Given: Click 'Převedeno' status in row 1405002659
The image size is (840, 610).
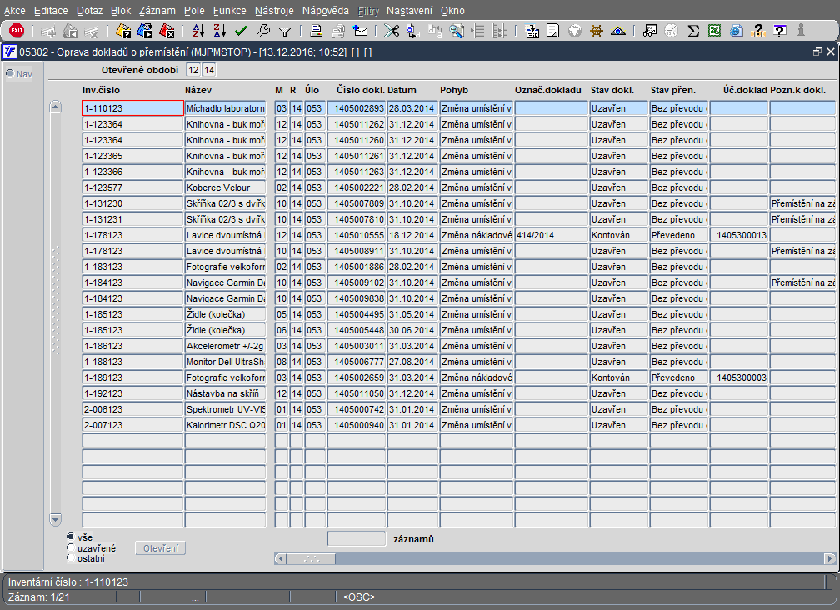Looking at the screenshot, I should pos(678,377).
